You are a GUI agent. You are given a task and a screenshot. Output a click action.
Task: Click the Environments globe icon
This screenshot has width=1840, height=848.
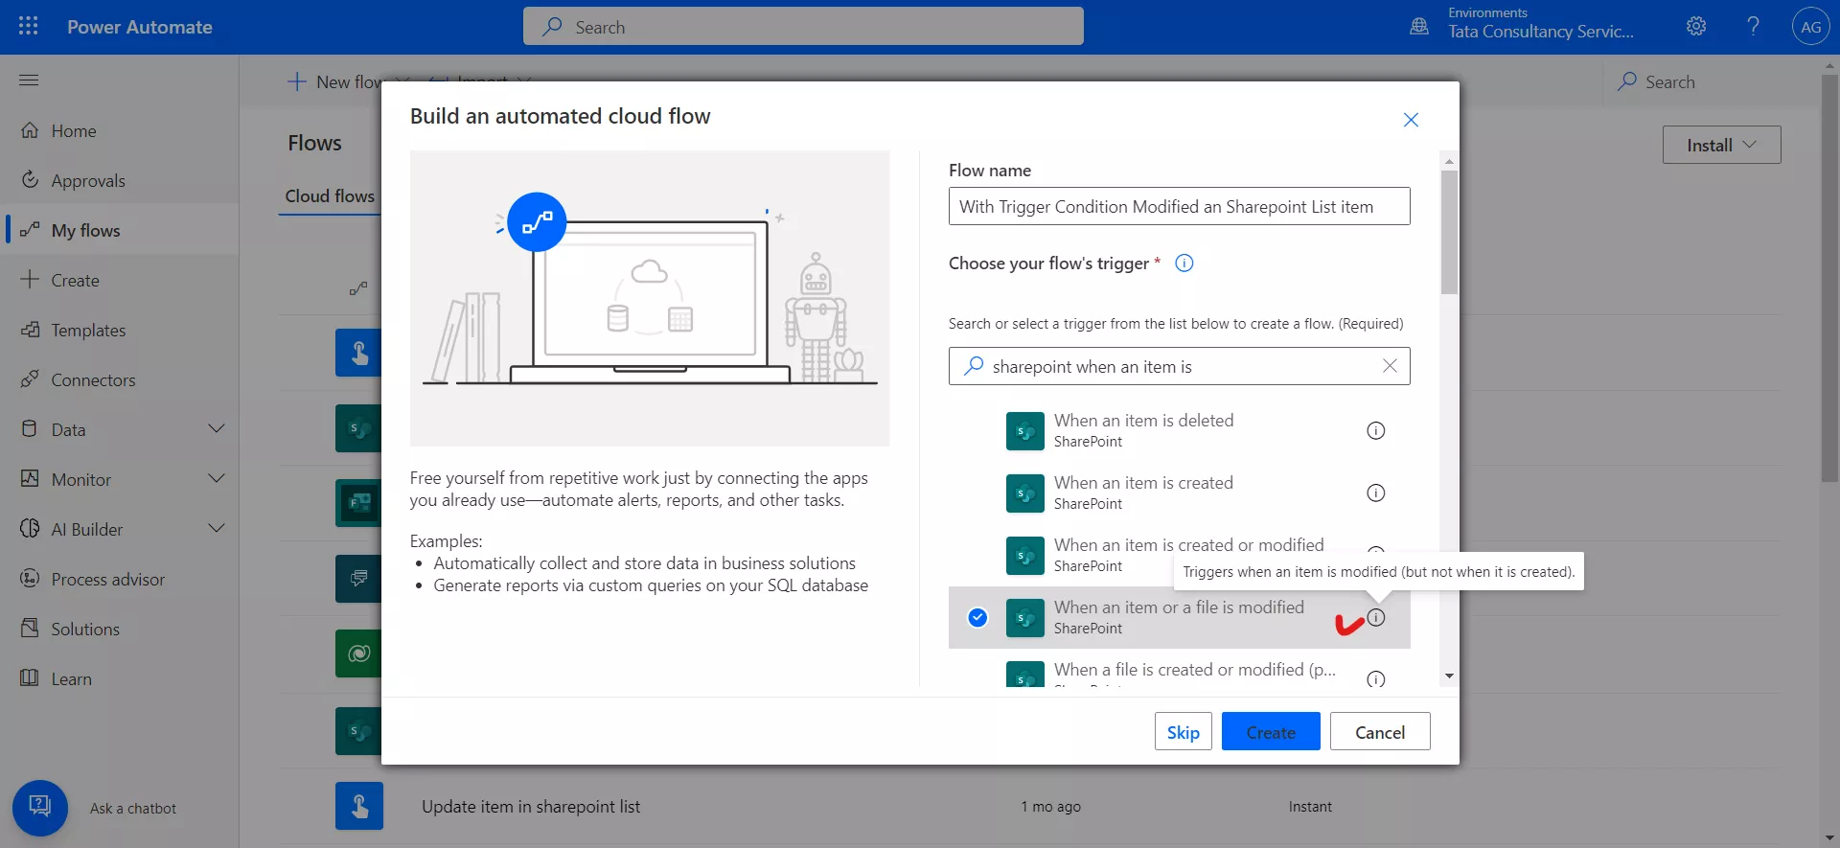(x=1419, y=27)
